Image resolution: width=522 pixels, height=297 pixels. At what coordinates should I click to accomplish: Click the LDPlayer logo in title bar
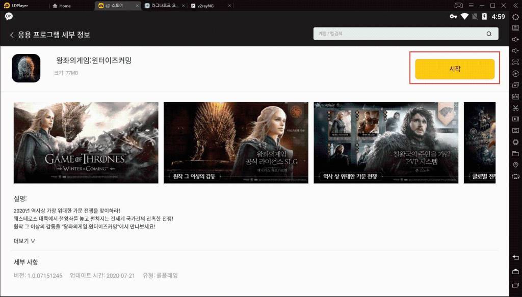[7, 5]
